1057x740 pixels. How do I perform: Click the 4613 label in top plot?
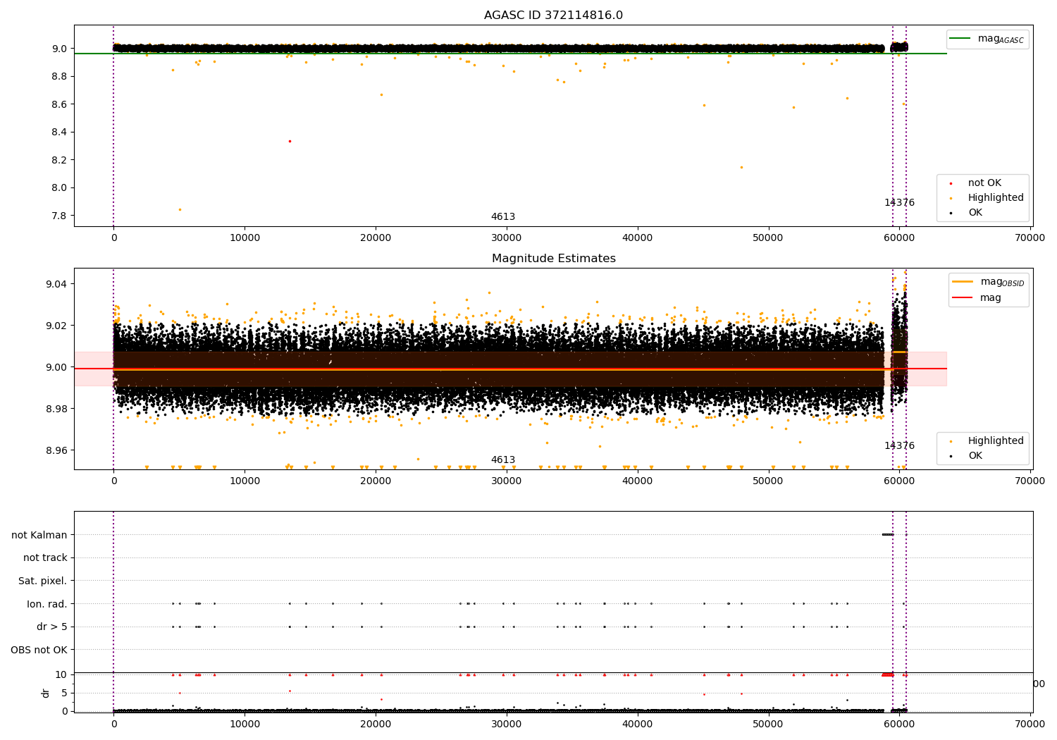503,217
